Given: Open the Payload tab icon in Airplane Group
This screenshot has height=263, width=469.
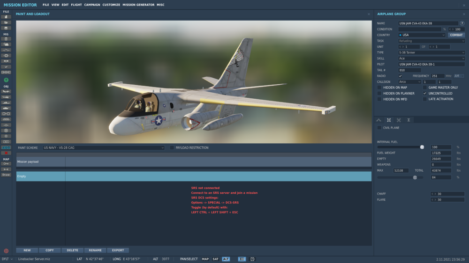Looking at the screenshot, I should (389, 120).
